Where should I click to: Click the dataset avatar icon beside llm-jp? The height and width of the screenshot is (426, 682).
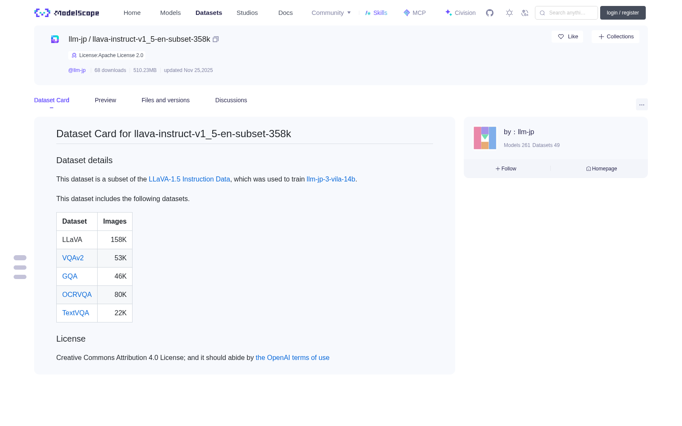click(x=55, y=39)
